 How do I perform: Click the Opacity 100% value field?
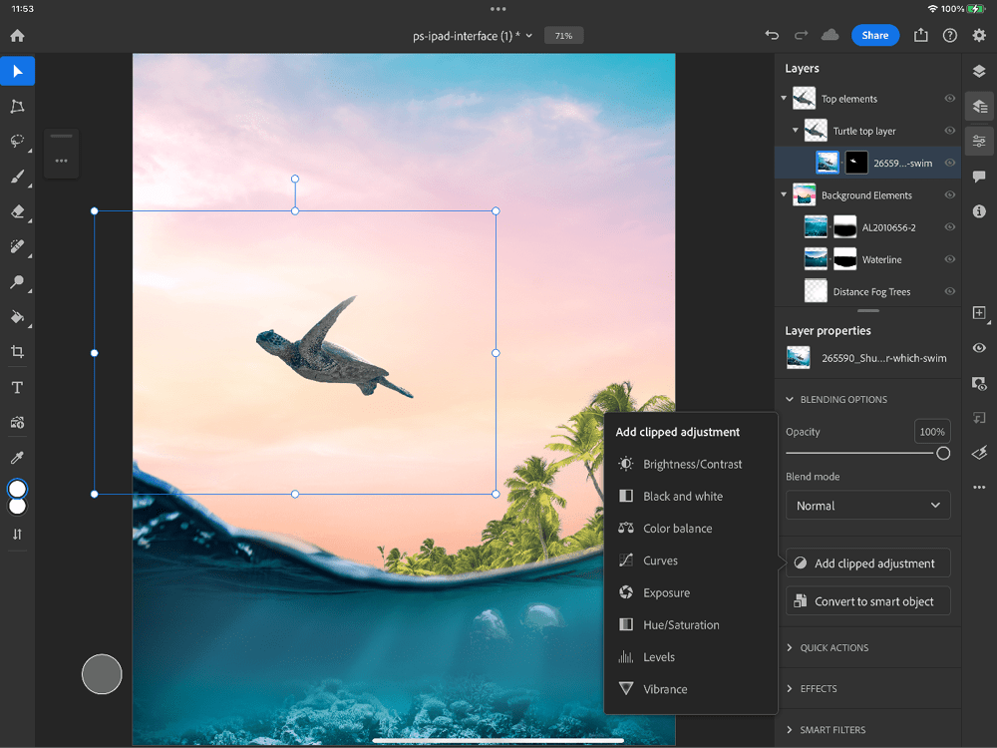point(931,431)
